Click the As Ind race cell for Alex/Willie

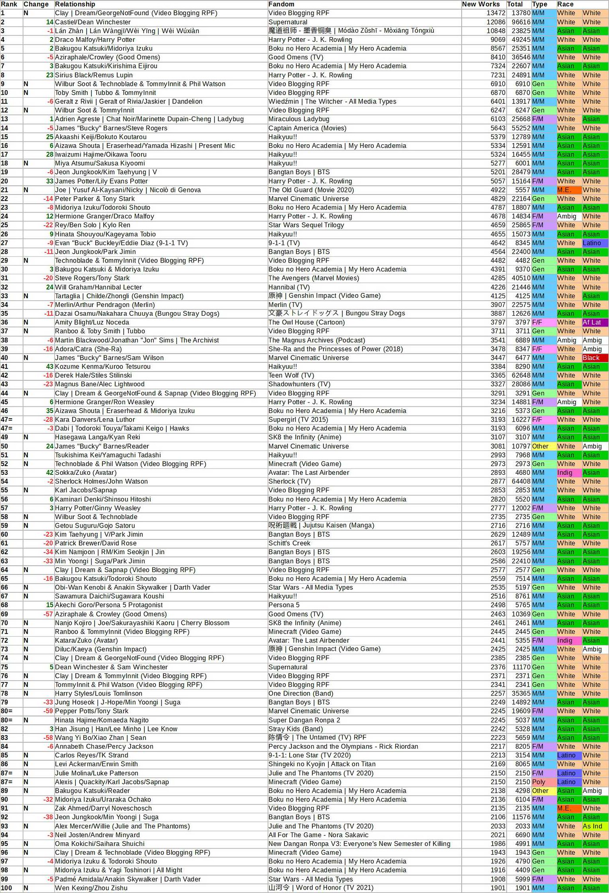click(595, 826)
